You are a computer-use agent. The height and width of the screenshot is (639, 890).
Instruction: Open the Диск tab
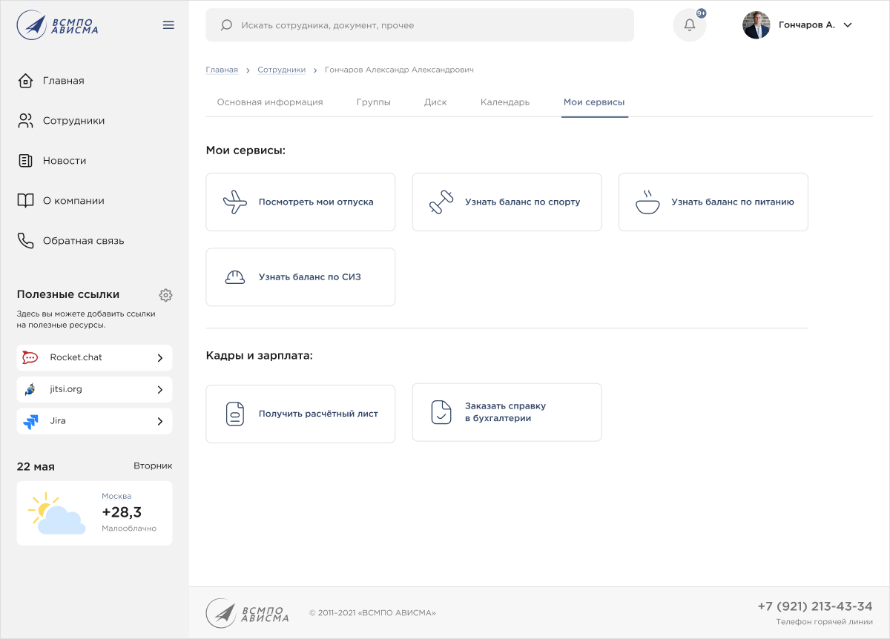435,102
